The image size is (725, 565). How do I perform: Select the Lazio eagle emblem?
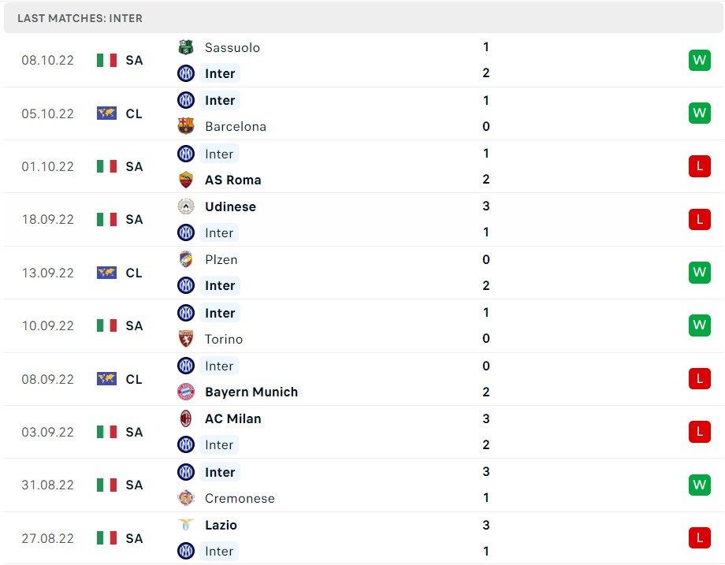[186, 525]
